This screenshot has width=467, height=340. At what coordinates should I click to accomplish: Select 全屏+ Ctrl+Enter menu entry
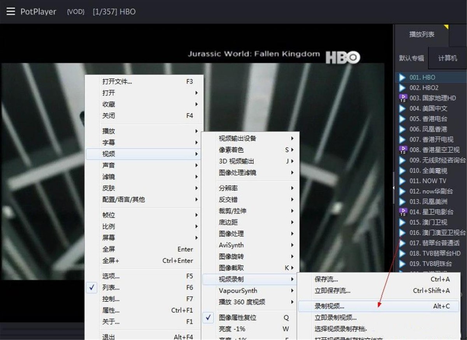pos(144,261)
